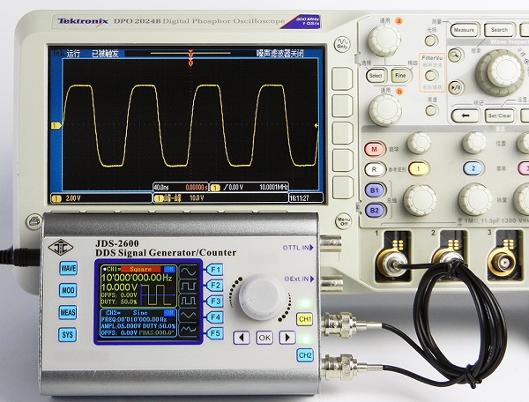The height and width of the screenshot is (402, 529).
Task: Toggle the CH2 ON indicator on generator display
Action: (169, 313)
